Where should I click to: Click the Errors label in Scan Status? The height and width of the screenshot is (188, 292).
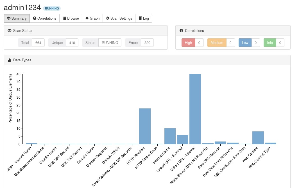133,43
